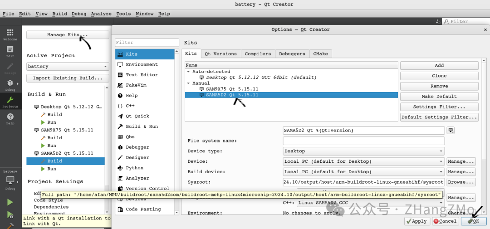The image size is (490, 229).
Task: Click the Clone kit button
Action: point(439,76)
